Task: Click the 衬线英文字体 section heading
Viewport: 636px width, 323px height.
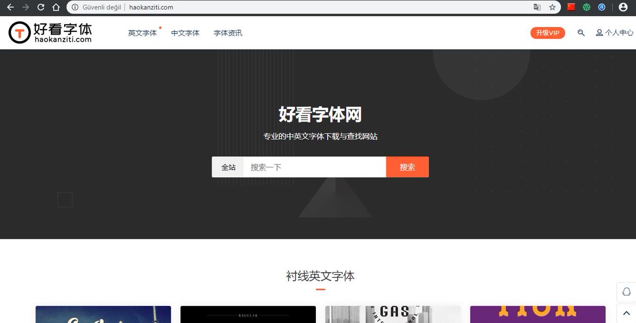Action: coord(320,276)
